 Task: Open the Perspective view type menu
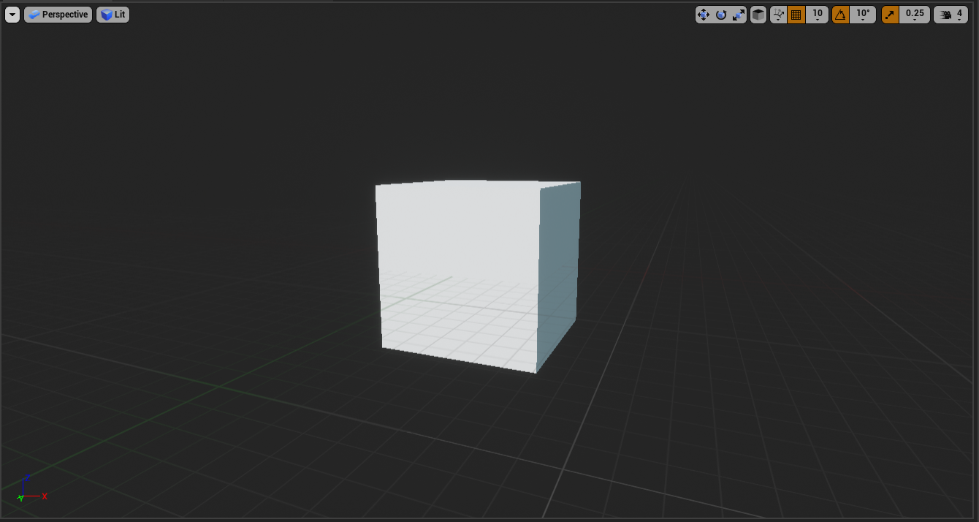[58, 15]
